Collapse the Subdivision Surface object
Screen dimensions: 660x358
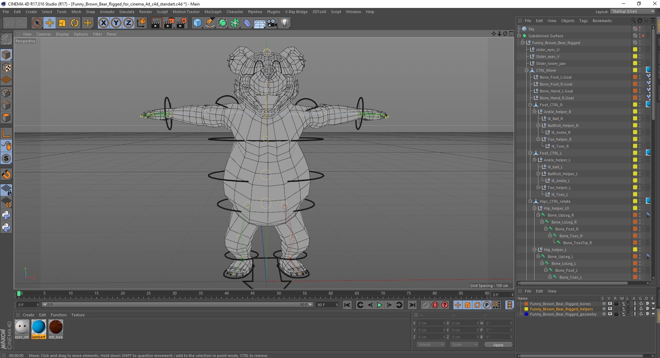coord(519,36)
